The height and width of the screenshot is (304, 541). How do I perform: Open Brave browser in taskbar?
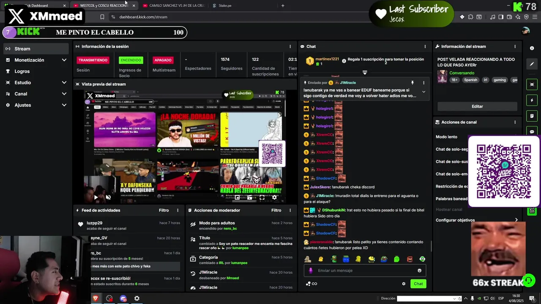[x=96, y=299]
